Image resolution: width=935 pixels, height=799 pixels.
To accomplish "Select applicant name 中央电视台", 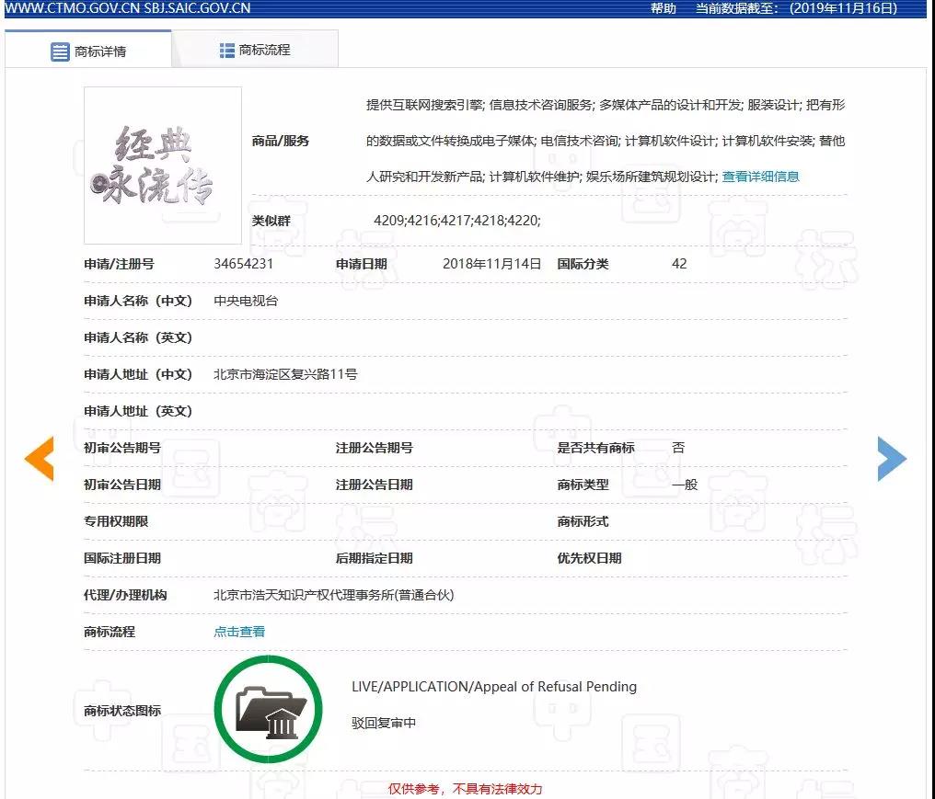I will pos(246,301).
